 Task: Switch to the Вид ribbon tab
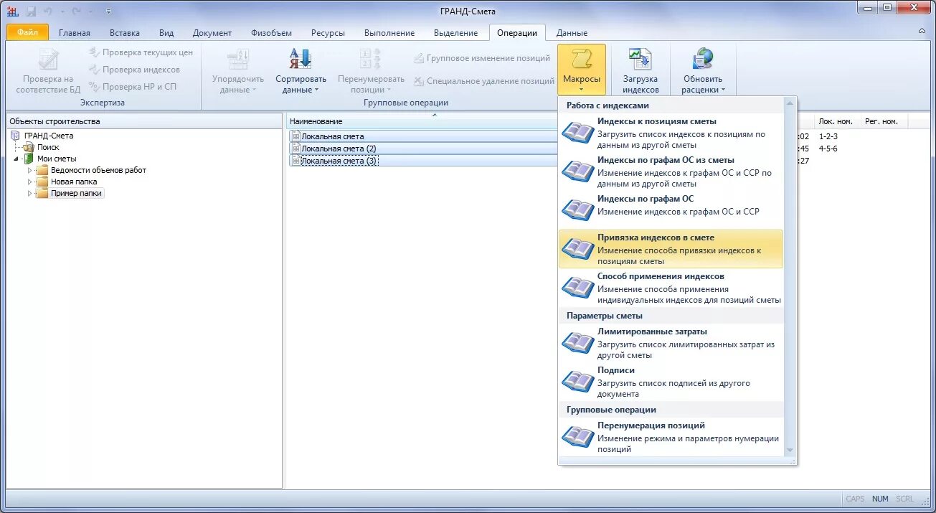pos(166,33)
